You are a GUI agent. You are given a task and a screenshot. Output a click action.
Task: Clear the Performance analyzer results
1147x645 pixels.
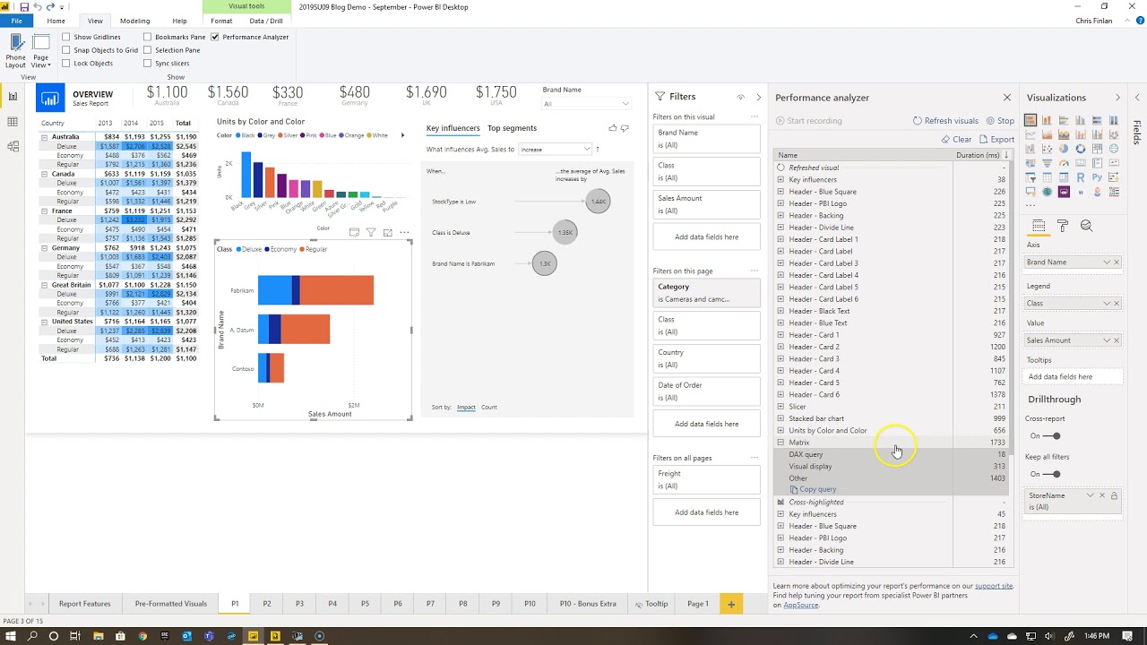point(956,140)
